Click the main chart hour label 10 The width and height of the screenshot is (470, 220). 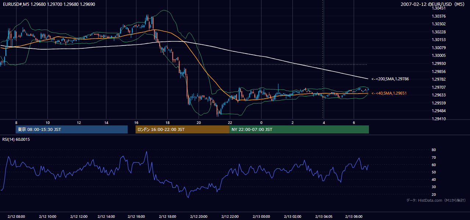pyautogui.click(x=47, y=122)
